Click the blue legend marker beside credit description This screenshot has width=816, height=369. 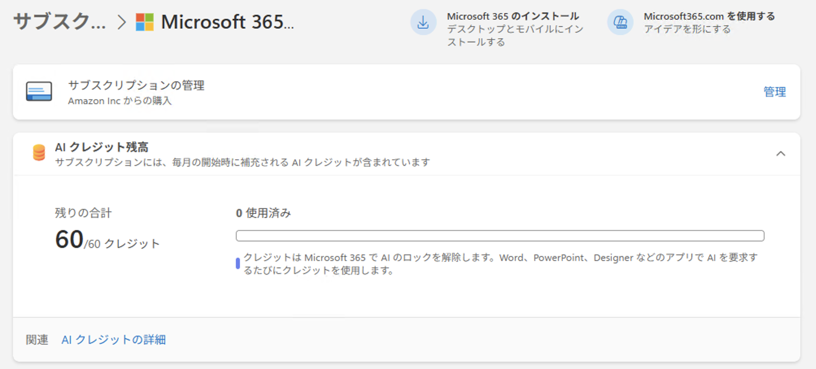[238, 263]
